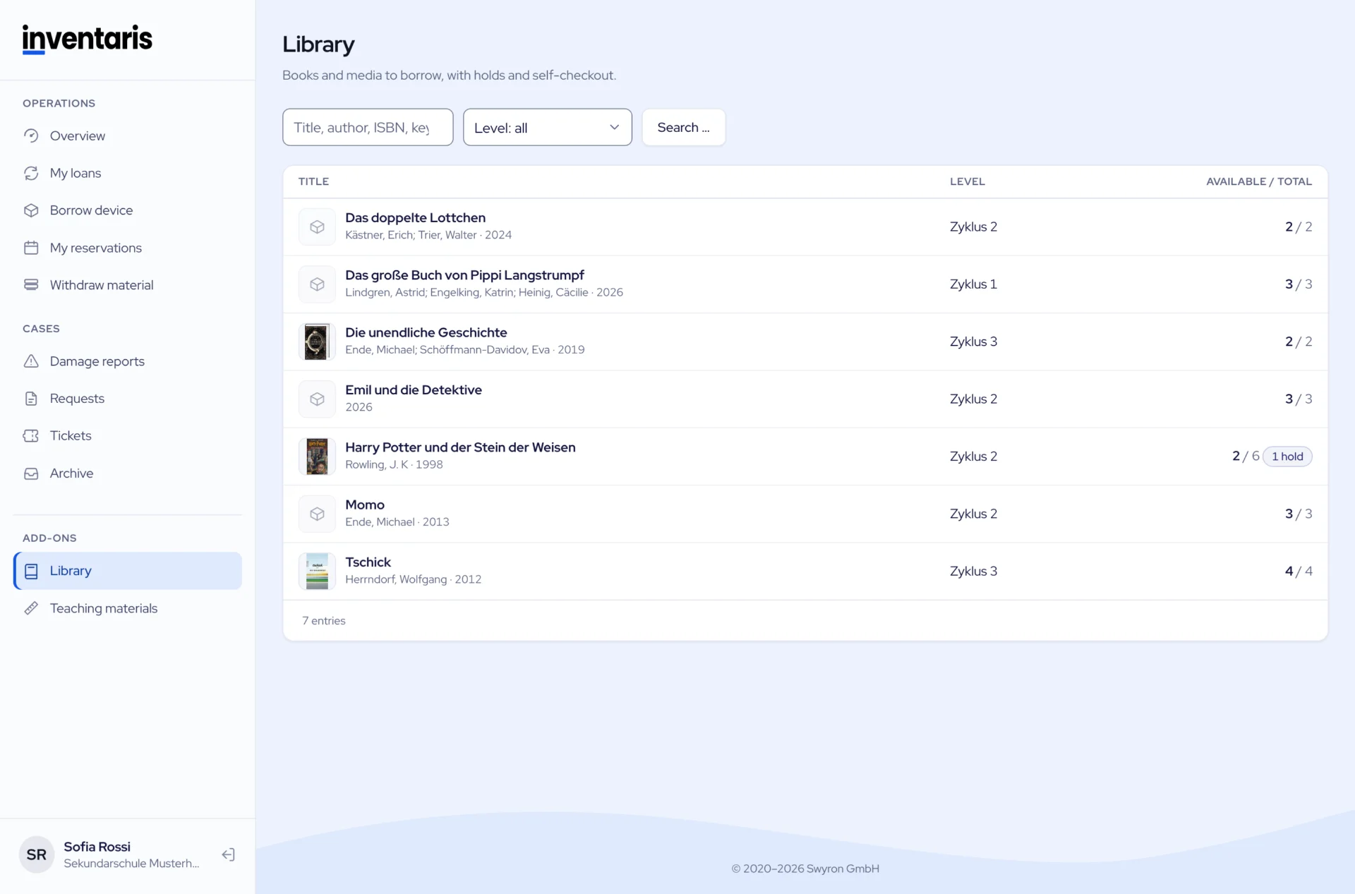Click the Tickets icon in sidebar
1355x894 pixels.
click(x=31, y=435)
